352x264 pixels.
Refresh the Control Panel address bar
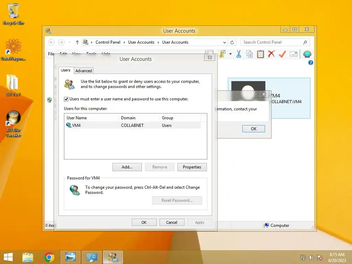(232, 42)
